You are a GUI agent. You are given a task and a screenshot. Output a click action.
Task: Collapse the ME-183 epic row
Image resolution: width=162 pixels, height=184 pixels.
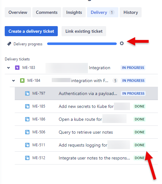pos(8,68)
